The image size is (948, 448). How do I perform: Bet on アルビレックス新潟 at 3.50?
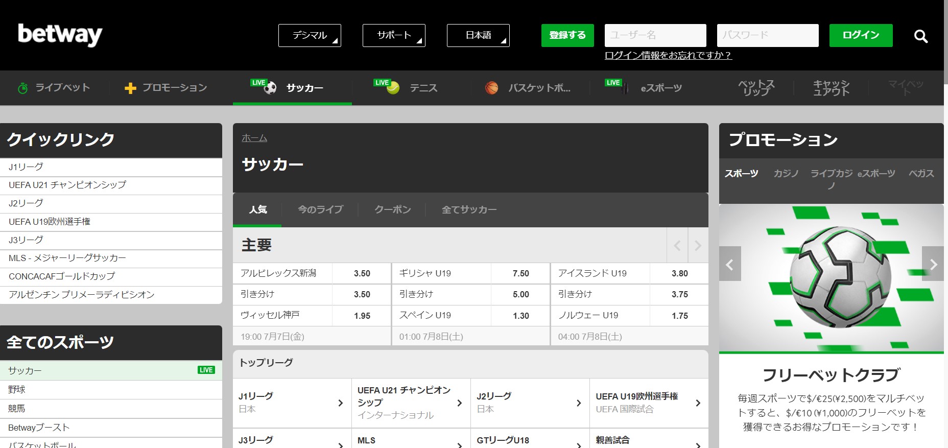[x=362, y=273]
